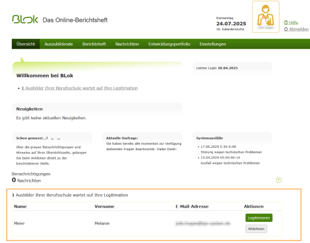Select the 15.04.2024 system outage entry
The image size is (310, 243).
(229, 160)
